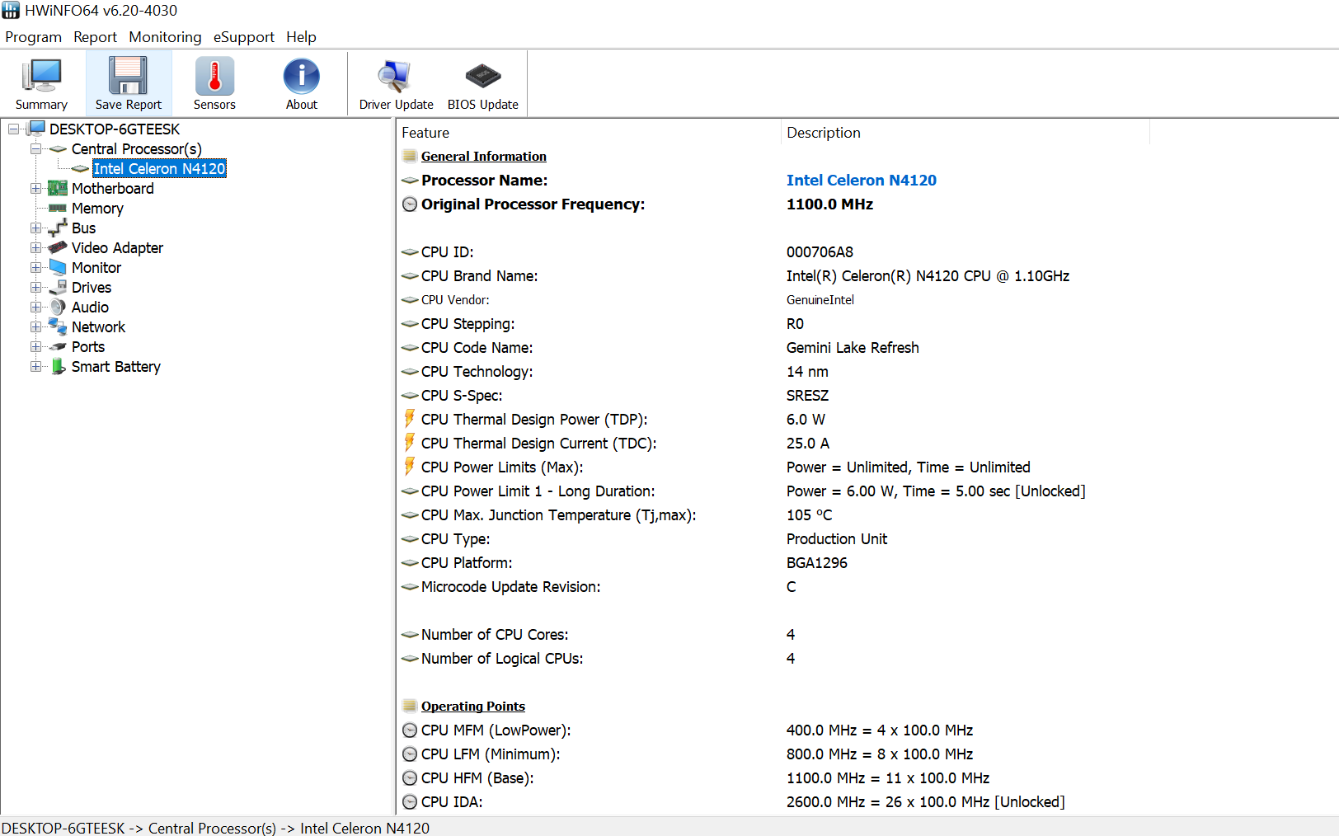1339x836 pixels.
Task: Click the lightning icon beside CPU Thermal Design Power
Action: (x=410, y=419)
